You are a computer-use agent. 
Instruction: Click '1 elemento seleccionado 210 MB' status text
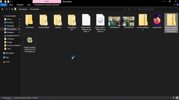point(25,98)
